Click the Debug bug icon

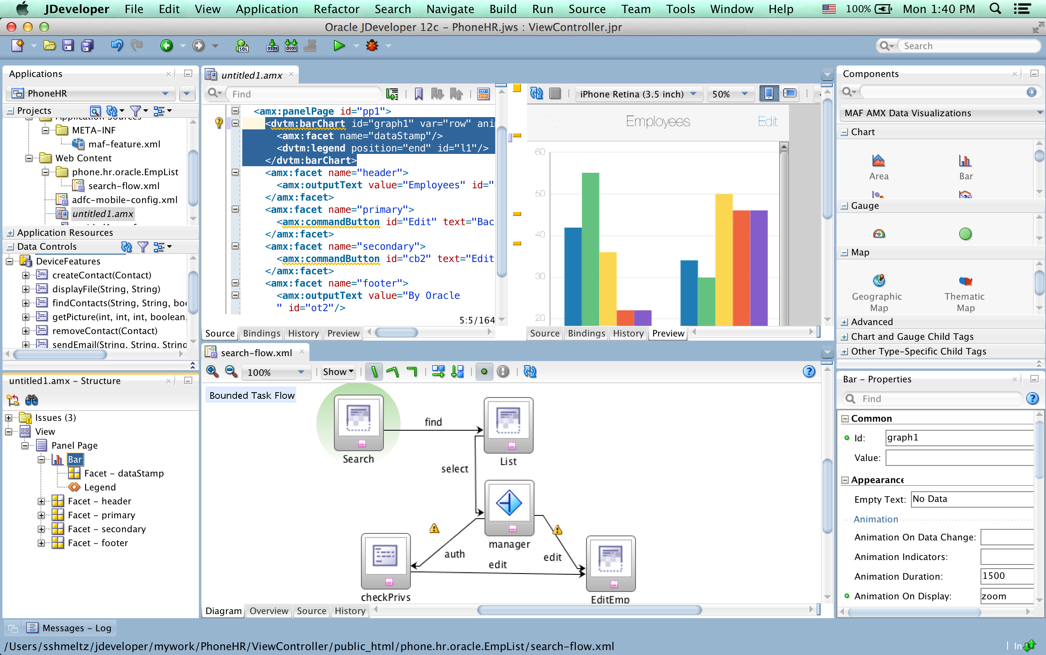point(372,45)
